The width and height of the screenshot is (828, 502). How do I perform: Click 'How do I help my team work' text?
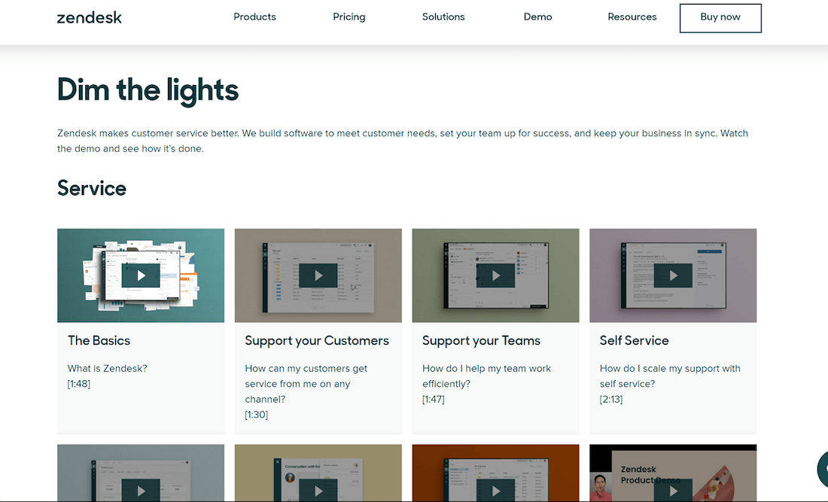pos(486,376)
